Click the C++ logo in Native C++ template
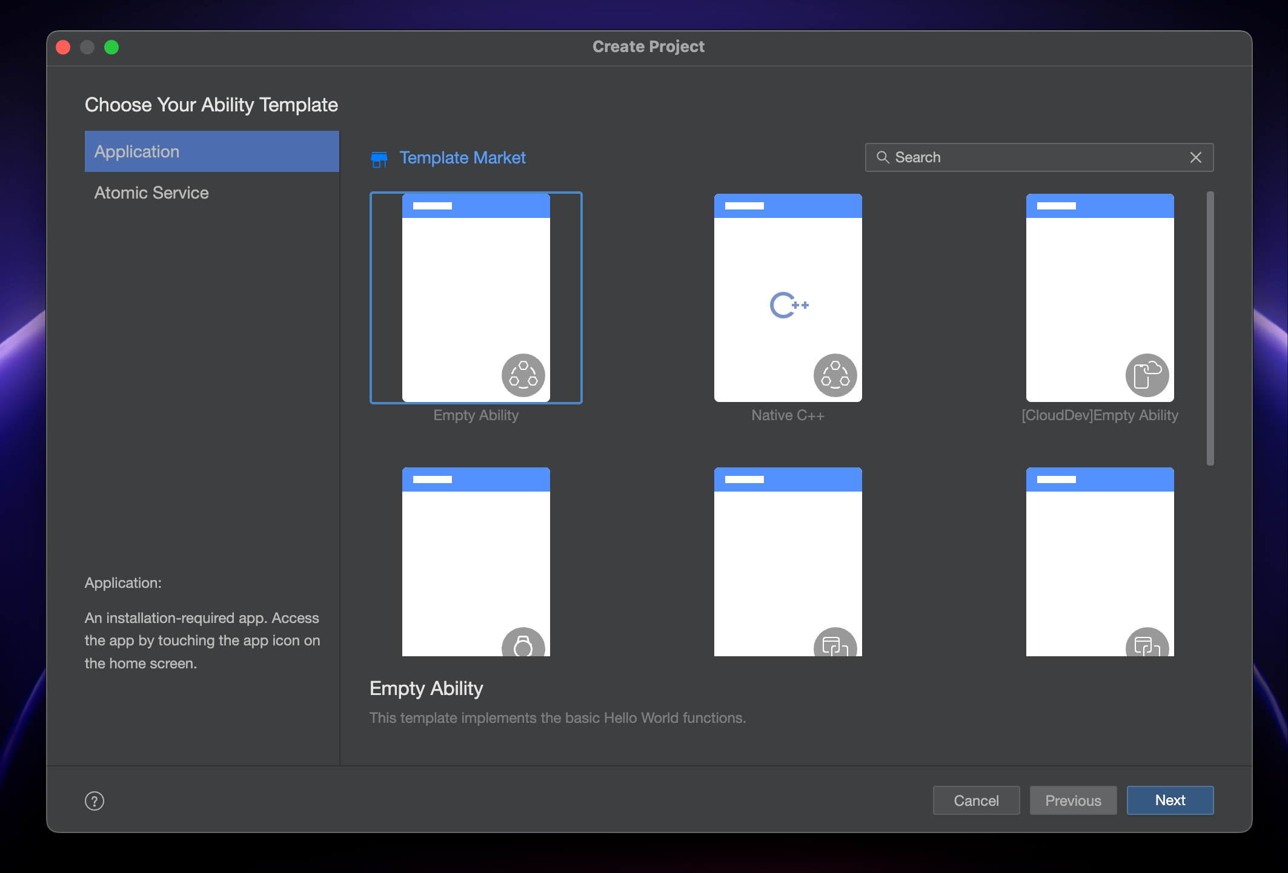 click(x=789, y=305)
